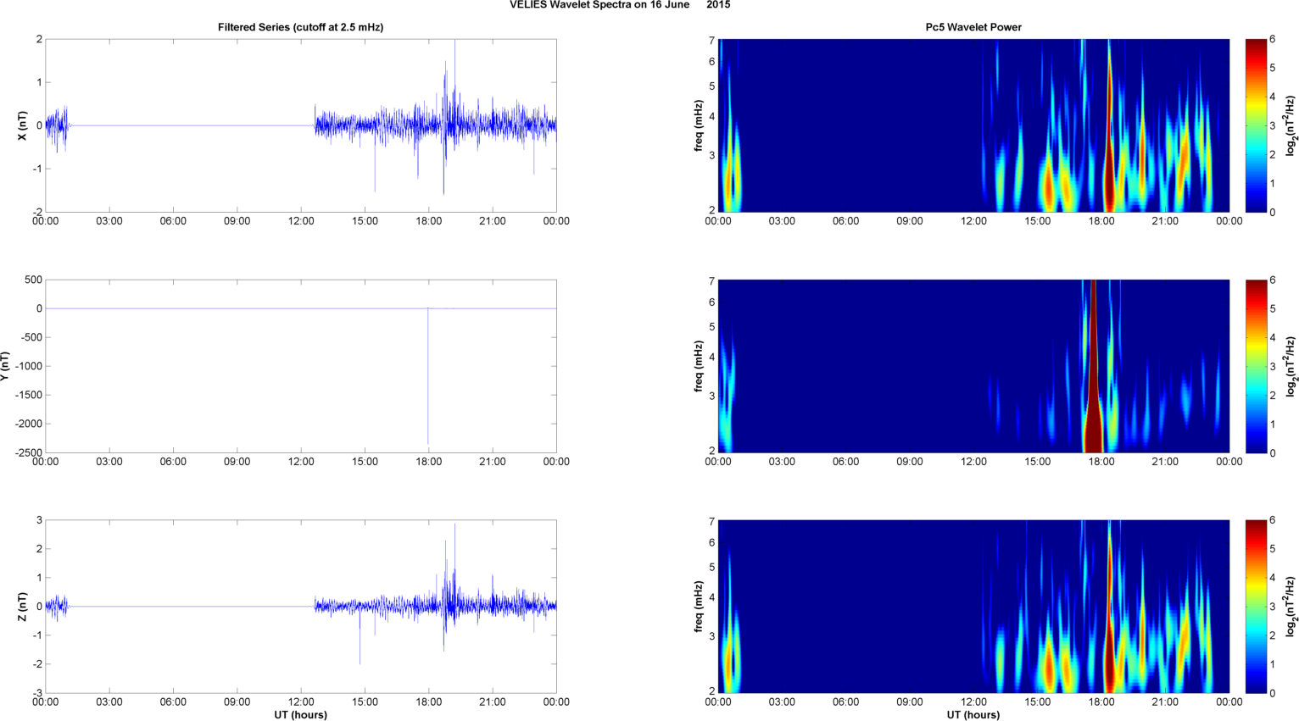
Task: Click the 'X (nT)' axis label
Action: (23, 125)
